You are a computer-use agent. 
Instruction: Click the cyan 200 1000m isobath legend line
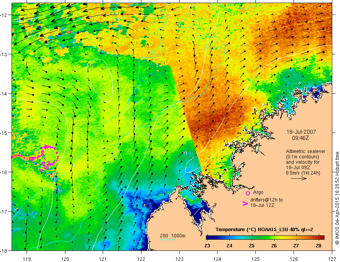point(167,240)
